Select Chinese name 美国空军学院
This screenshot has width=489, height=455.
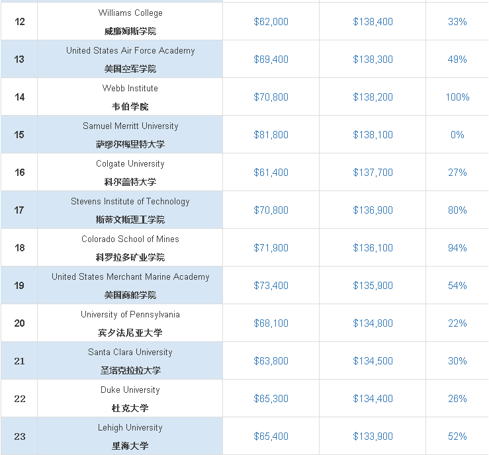point(130,69)
